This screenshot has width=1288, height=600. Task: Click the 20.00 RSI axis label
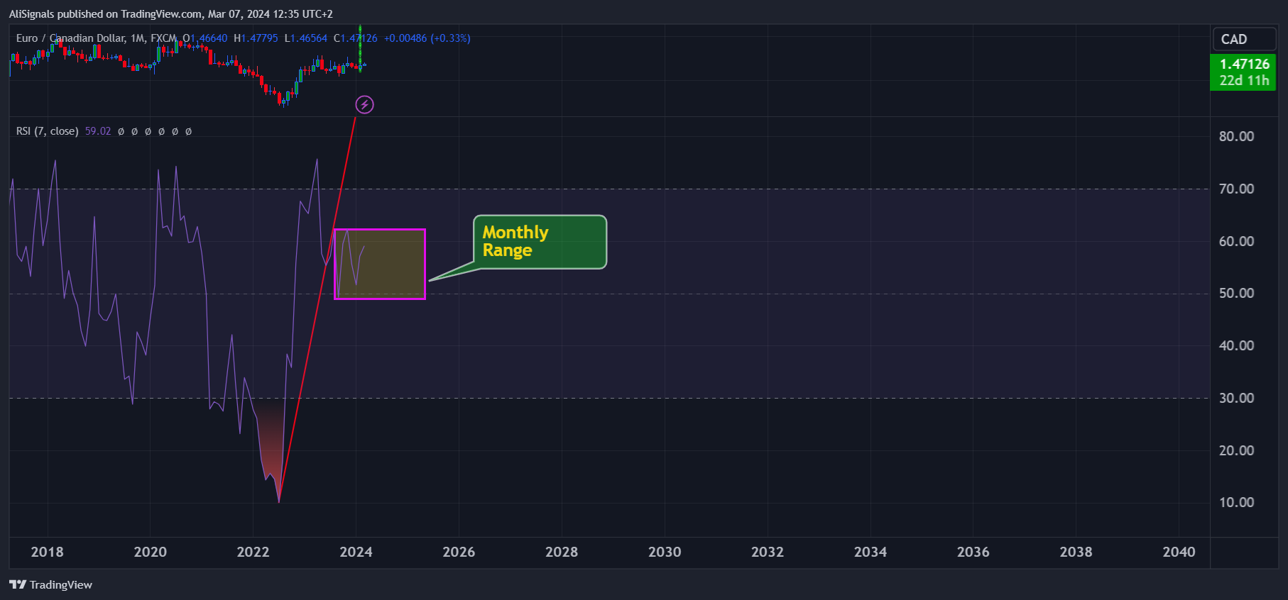1236,450
